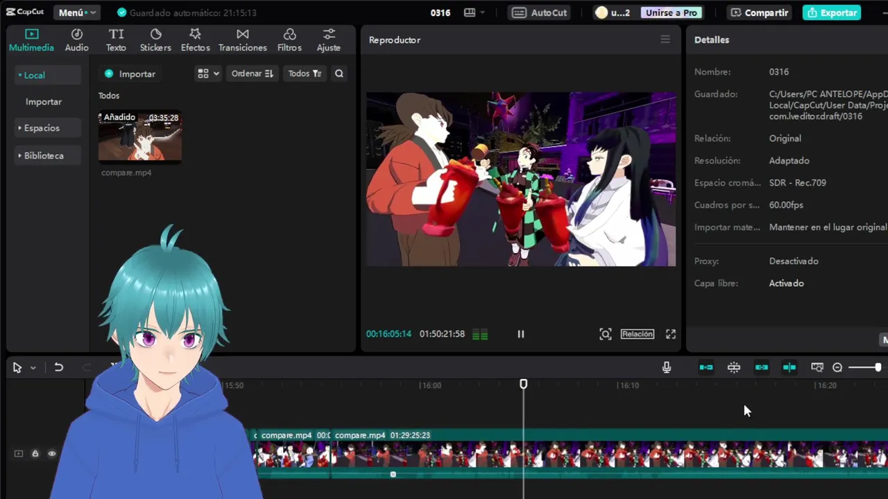Click the playhead marker on the ruler
Image resolution: width=888 pixels, height=499 pixels.
pyautogui.click(x=524, y=384)
